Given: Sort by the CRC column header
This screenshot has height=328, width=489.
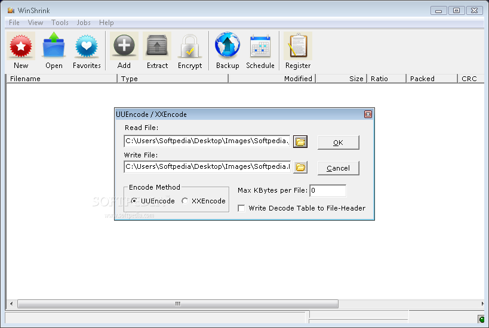Looking at the screenshot, I should click(x=471, y=79).
